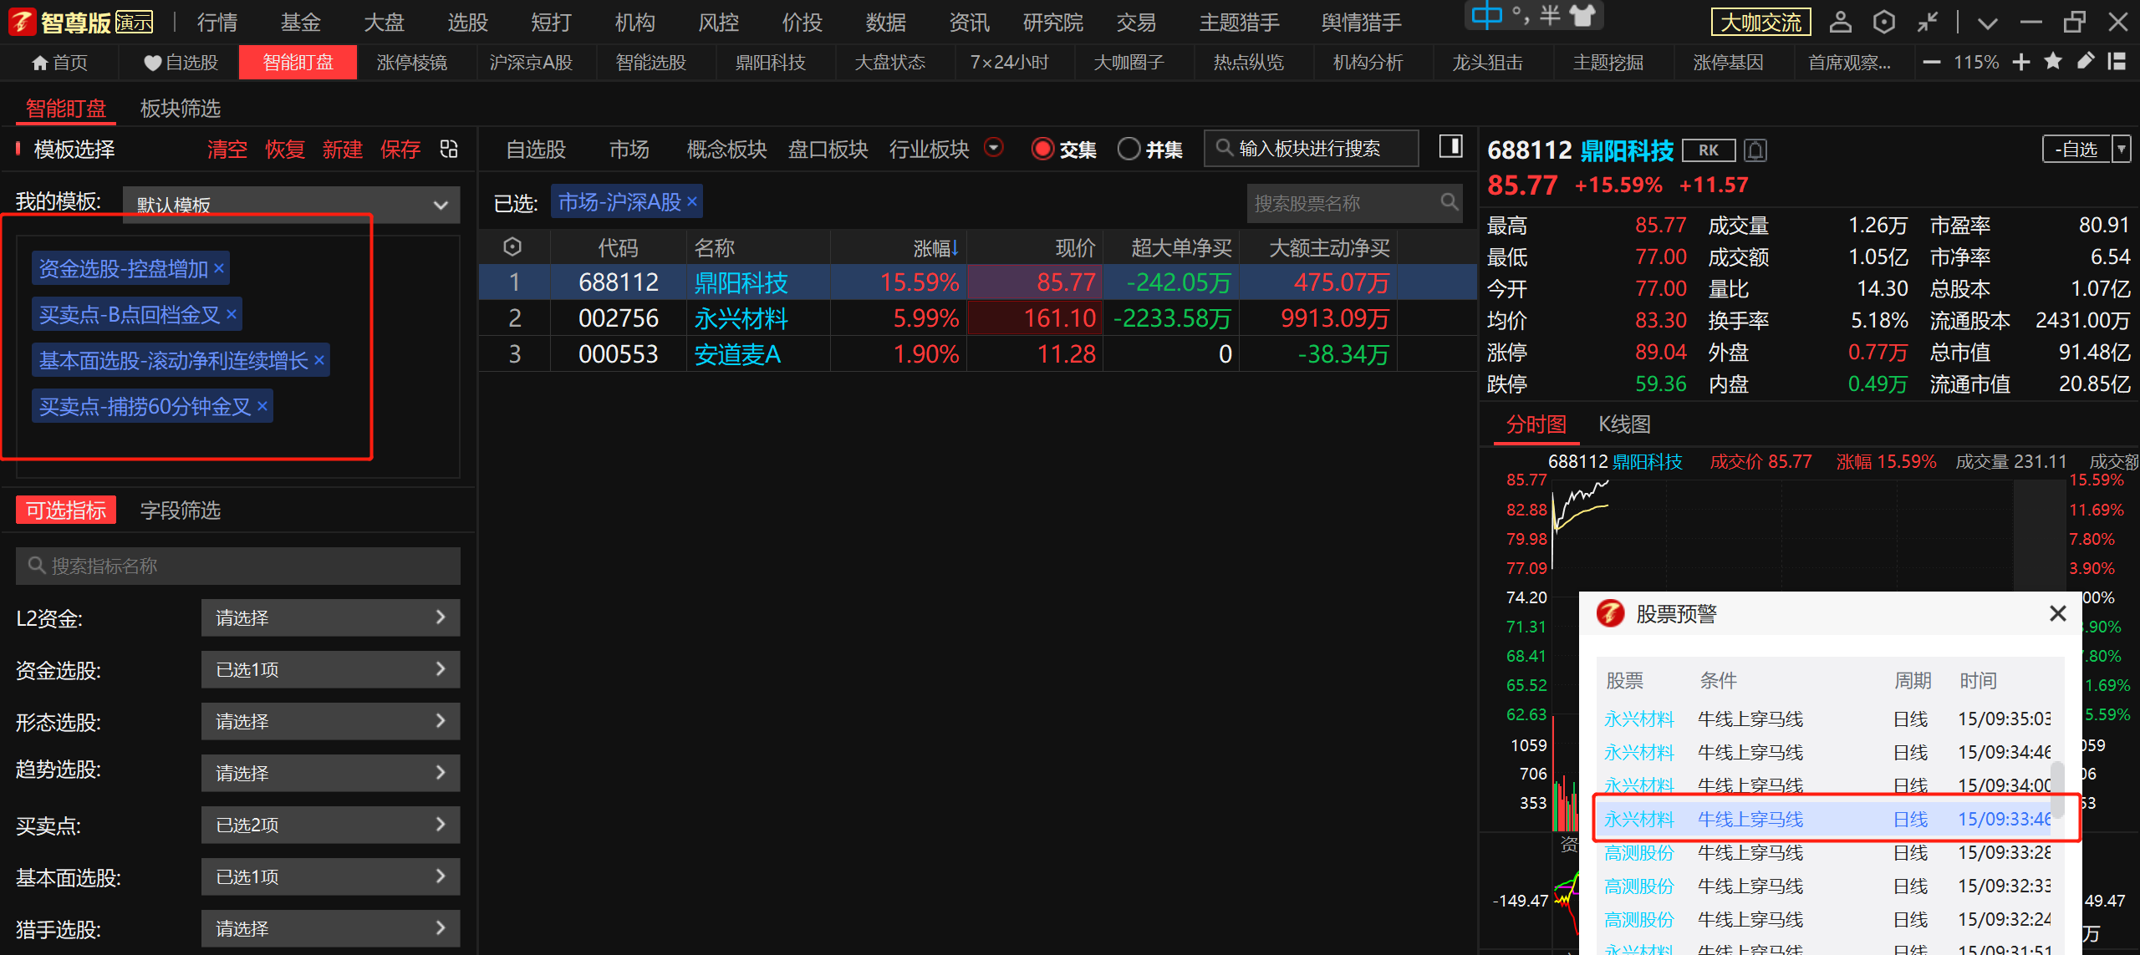Click the zoom out minus icon
Screen dimensions: 2140x955
(x=1931, y=63)
